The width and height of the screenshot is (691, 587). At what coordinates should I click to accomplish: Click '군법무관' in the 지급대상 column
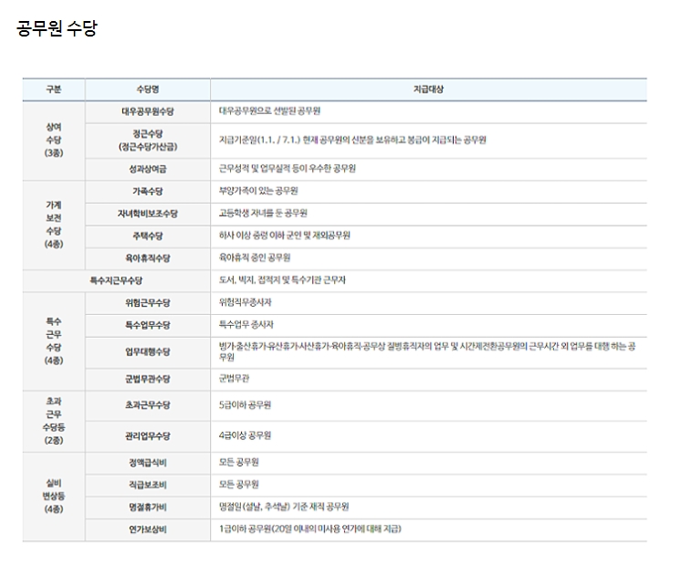[x=235, y=379]
